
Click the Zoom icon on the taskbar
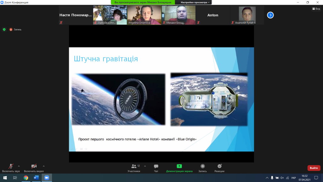[x=47, y=178]
